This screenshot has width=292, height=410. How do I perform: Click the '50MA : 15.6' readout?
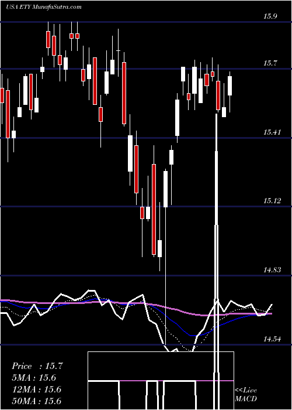tap(36, 401)
